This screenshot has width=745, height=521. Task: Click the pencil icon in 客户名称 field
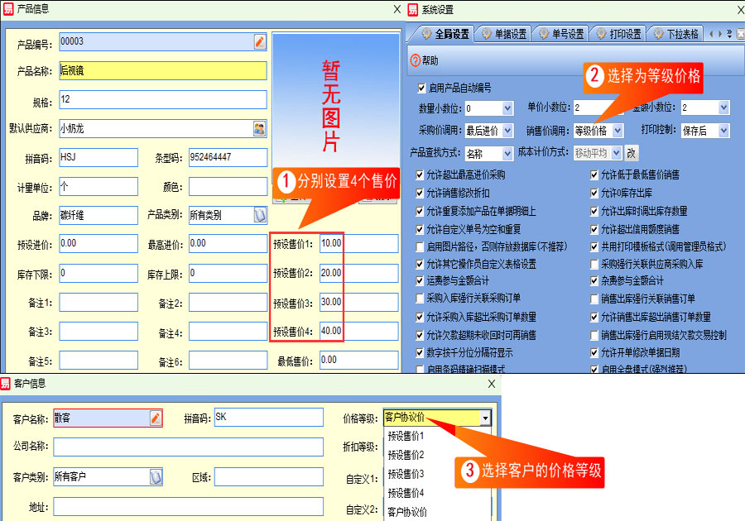[x=155, y=418]
